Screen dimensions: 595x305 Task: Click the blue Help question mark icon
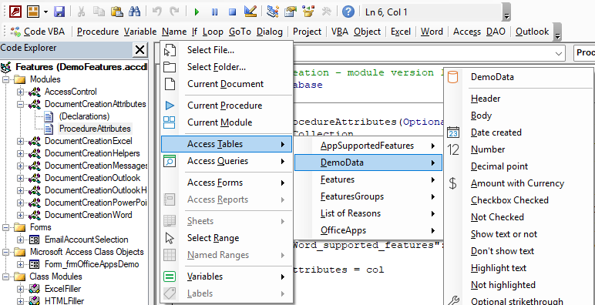tap(348, 12)
